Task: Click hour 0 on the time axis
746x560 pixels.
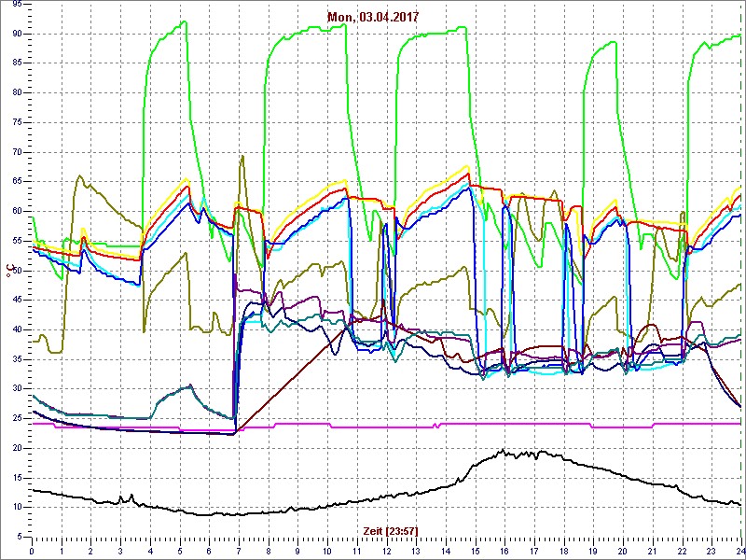Action: coord(32,552)
